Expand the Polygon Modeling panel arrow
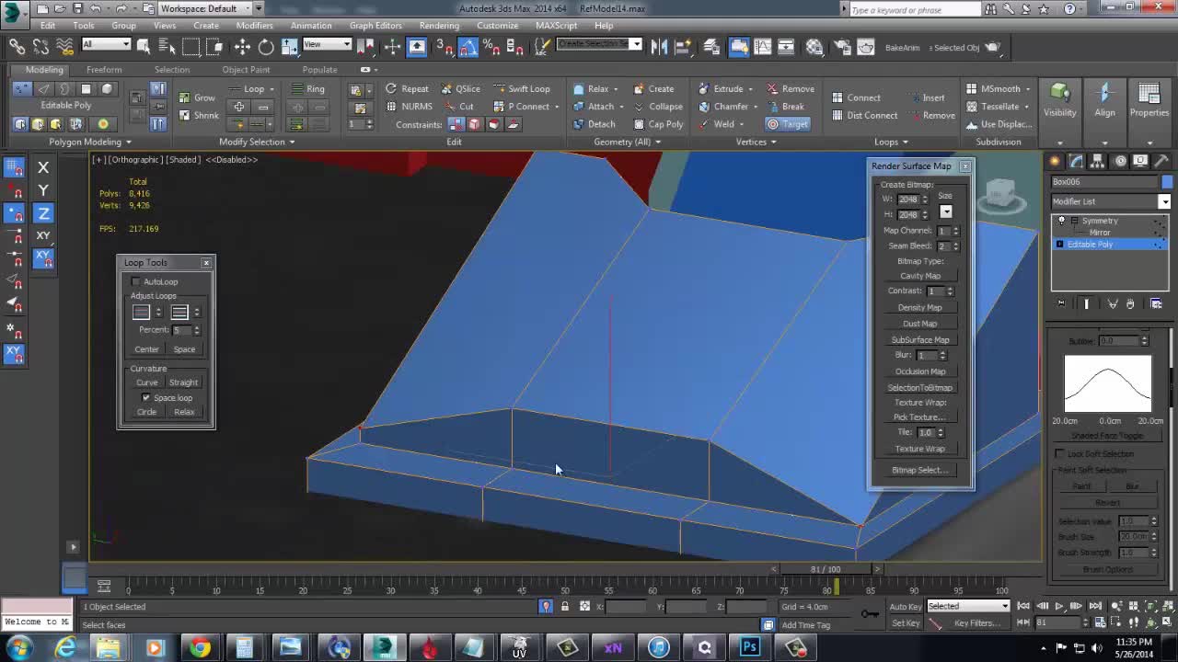Viewport: 1178px width, 662px height. tap(128, 143)
